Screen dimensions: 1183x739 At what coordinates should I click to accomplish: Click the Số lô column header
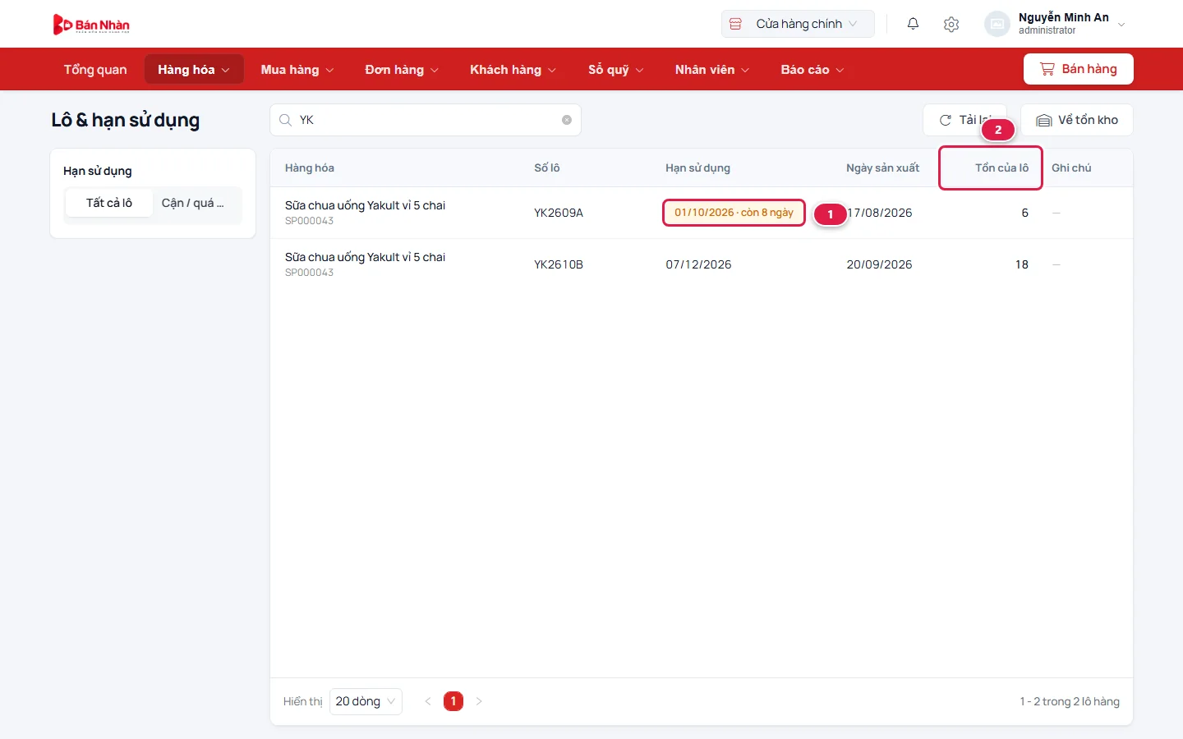[547, 168]
